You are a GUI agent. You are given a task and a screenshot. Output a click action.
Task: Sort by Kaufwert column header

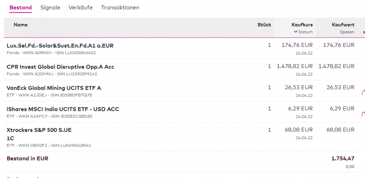(343, 25)
